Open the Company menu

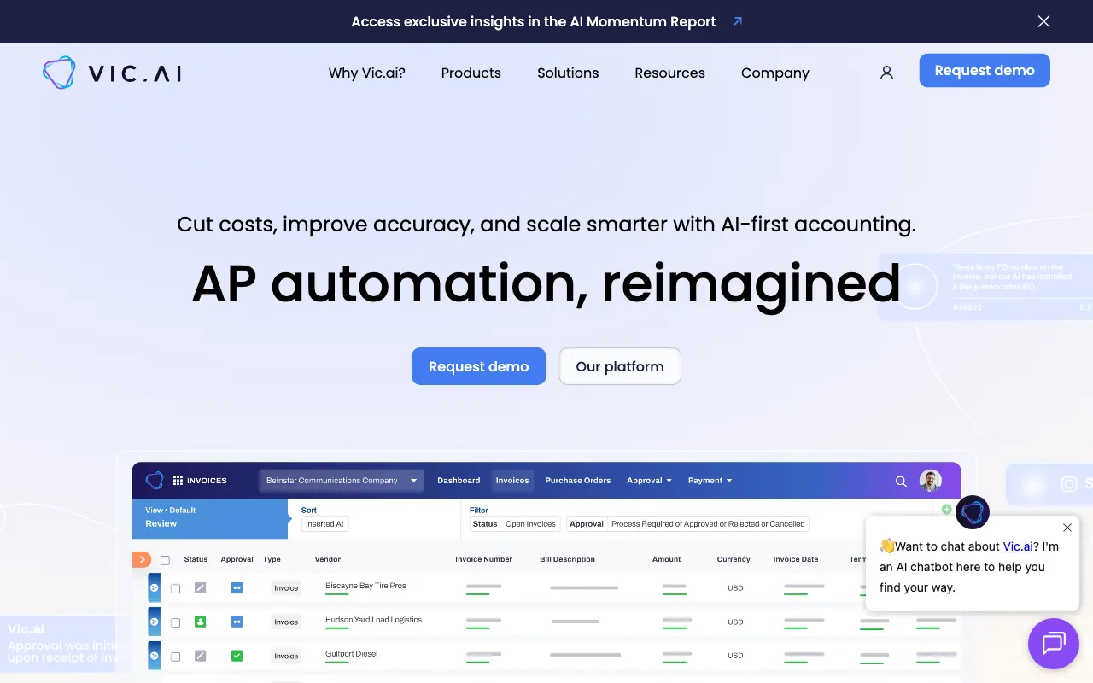point(775,73)
